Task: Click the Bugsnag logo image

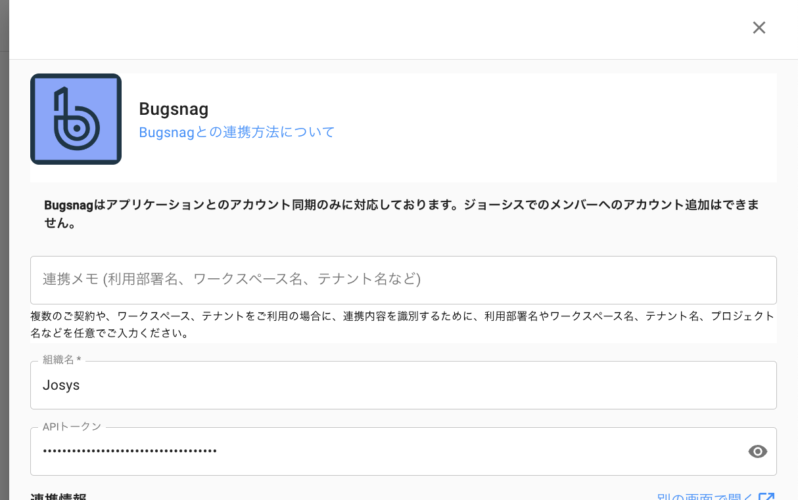Action: [x=76, y=119]
